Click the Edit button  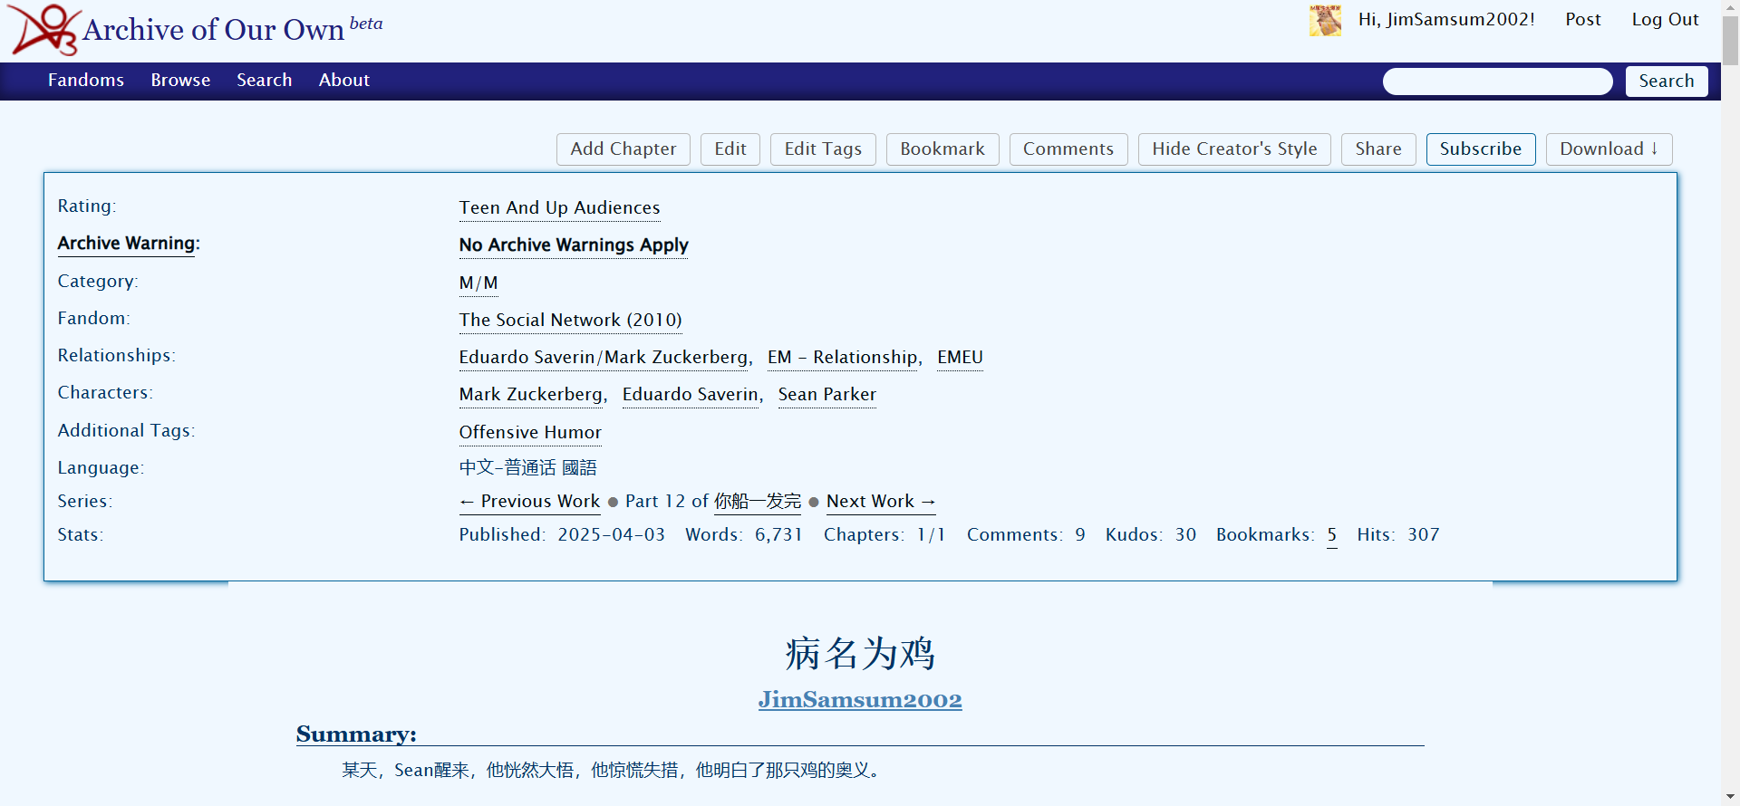pyautogui.click(x=730, y=149)
